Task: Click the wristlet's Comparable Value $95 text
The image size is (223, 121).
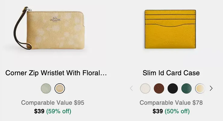Action: 53,103
